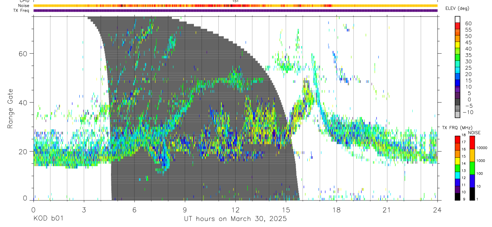Click the '−10' value in ELEV legend
The height and width of the screenshot is (227, 492).
coord(468,112)
